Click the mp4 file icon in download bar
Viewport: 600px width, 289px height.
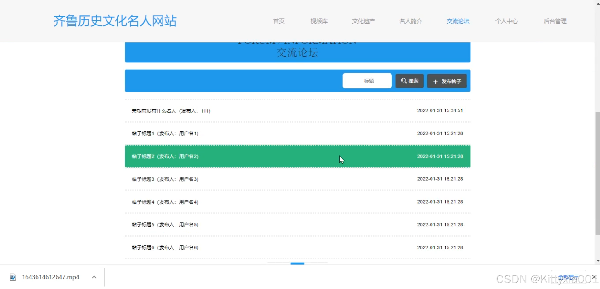click(x=13, y=277)
